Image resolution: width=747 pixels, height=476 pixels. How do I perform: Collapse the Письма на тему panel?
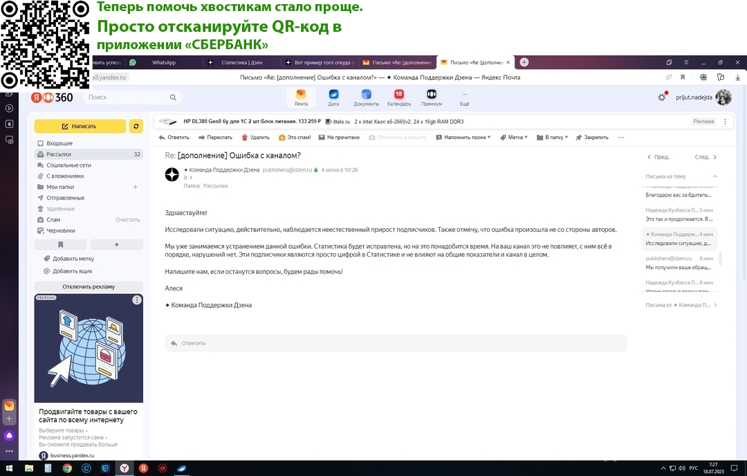coord(714,176)
